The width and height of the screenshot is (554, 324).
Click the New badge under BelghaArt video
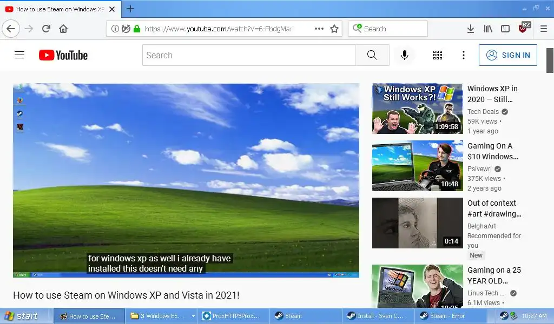[x=476, y=255]
